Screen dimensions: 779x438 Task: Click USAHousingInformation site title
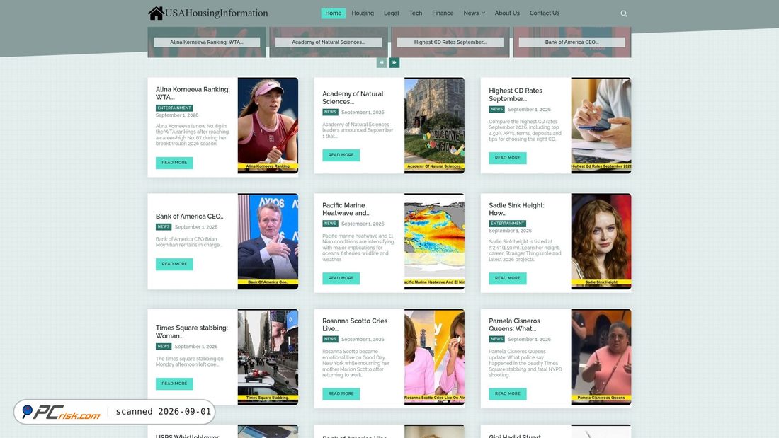point(216,13)
